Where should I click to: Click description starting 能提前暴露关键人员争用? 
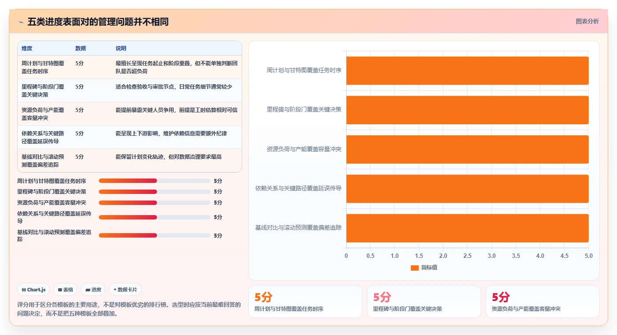click(x=176, y=110)
